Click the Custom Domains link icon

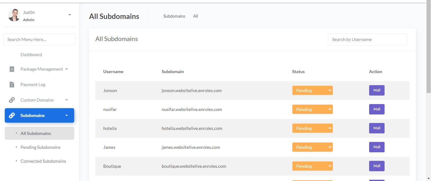12,100
